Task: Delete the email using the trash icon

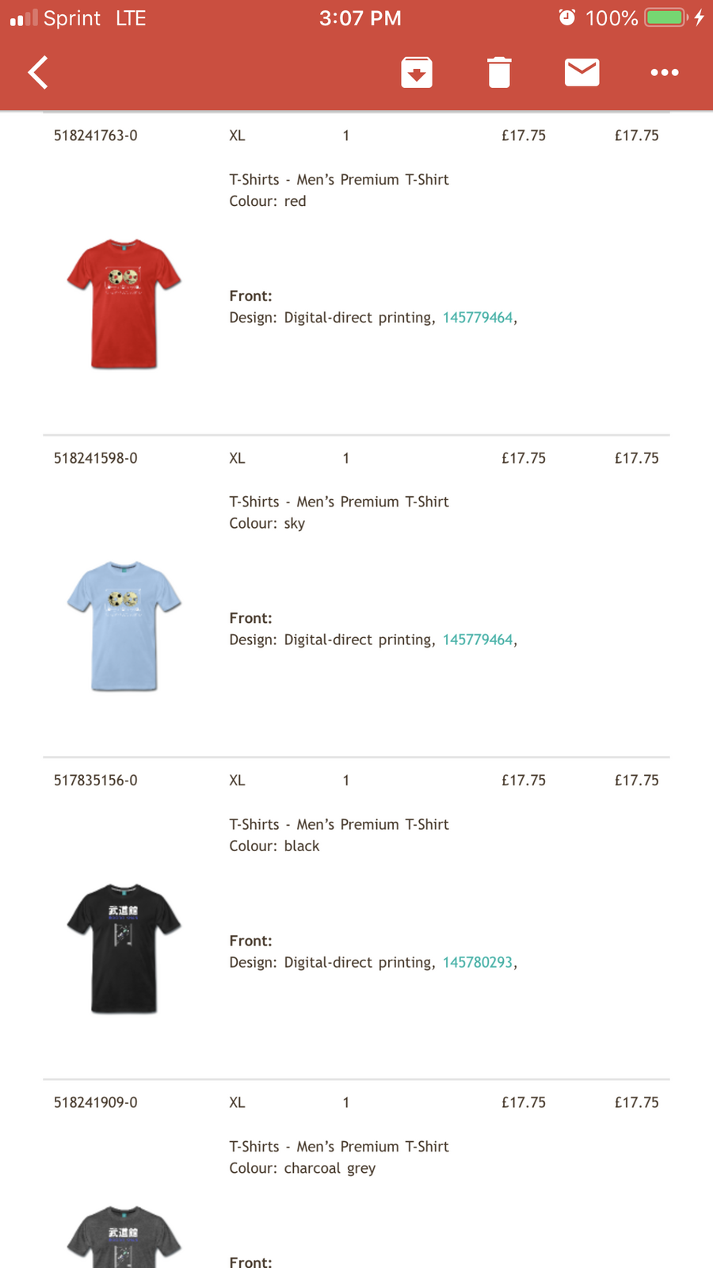Action: point(499,72)
